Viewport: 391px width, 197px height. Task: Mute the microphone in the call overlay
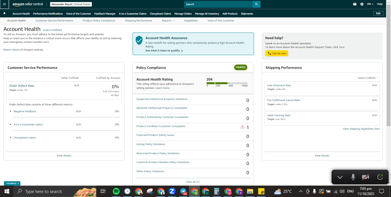pyautogui.click(x=353, y=177)
